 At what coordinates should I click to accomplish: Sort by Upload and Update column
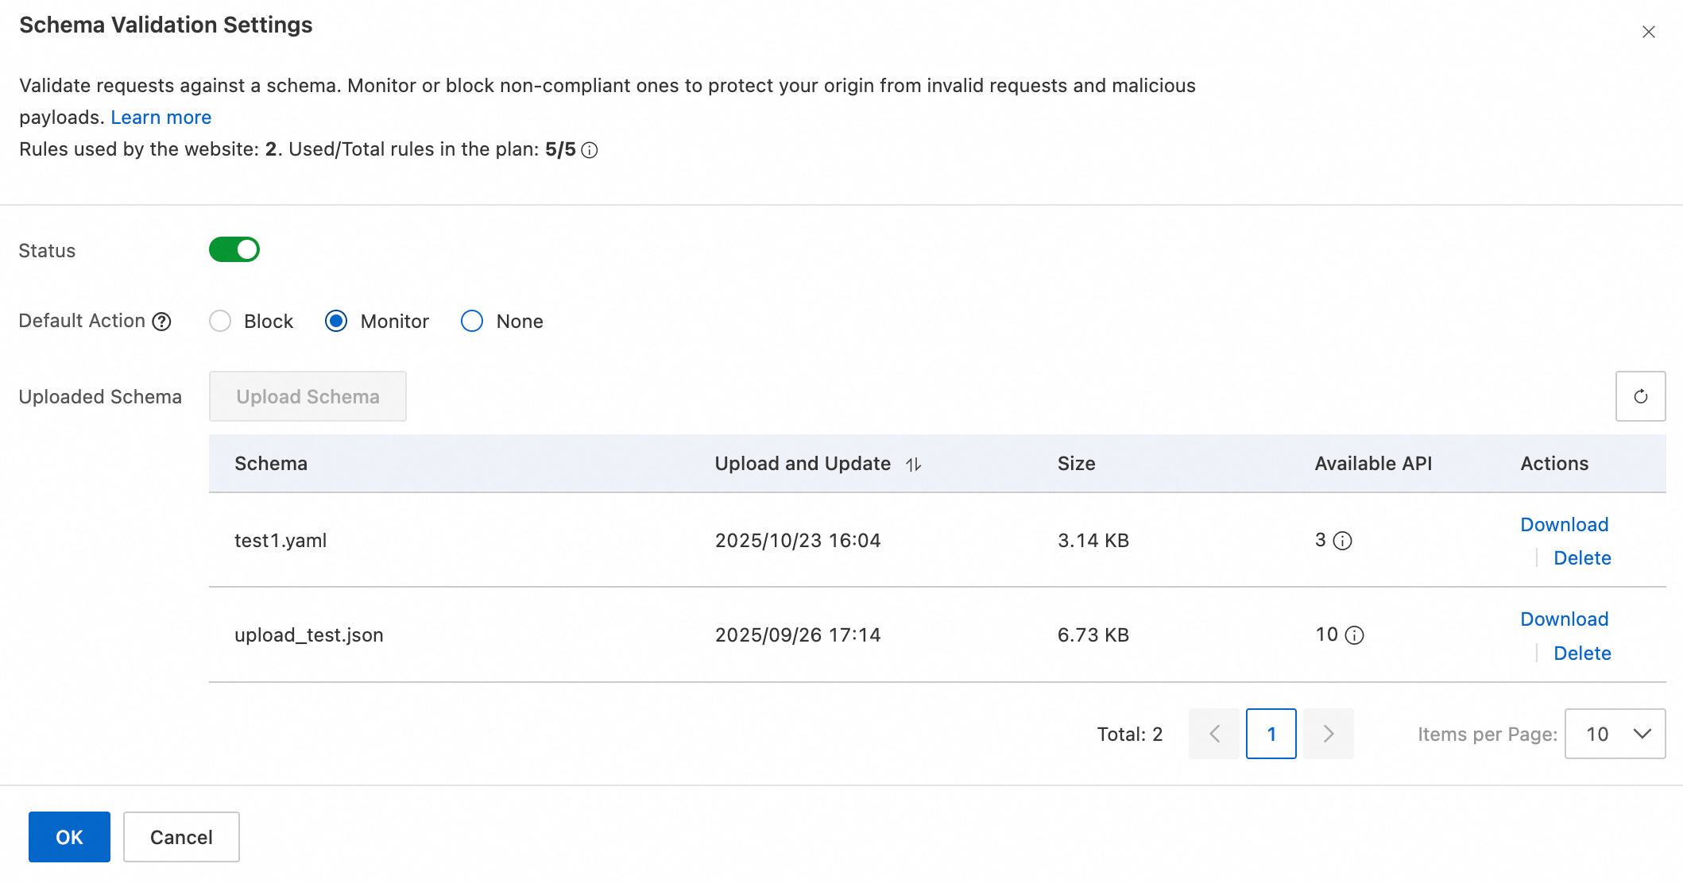[914, 465]
